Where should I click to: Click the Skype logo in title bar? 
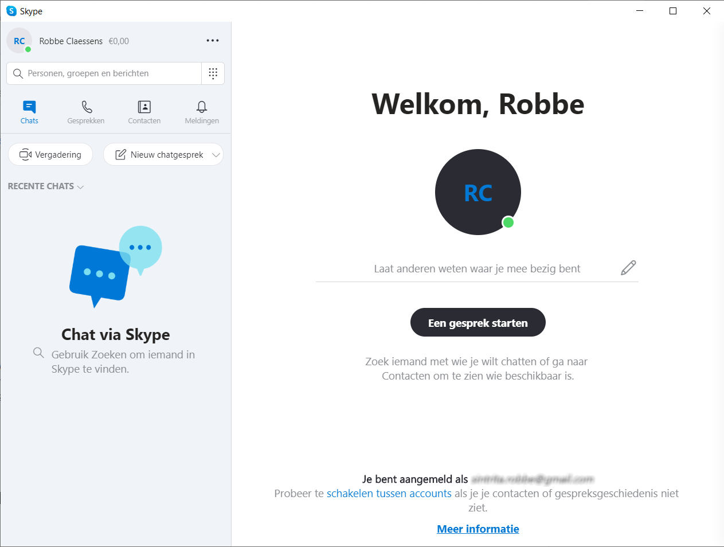click(x=11, y=11)
